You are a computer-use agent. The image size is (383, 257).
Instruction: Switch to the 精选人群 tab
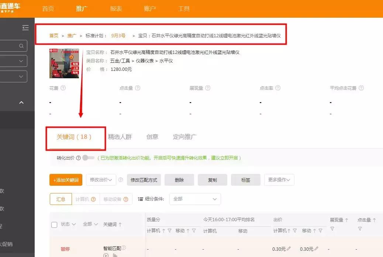[x=120, y=137]
